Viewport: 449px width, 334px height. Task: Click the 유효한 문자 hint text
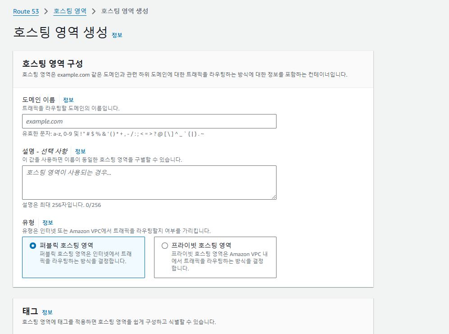pos(113,133)
